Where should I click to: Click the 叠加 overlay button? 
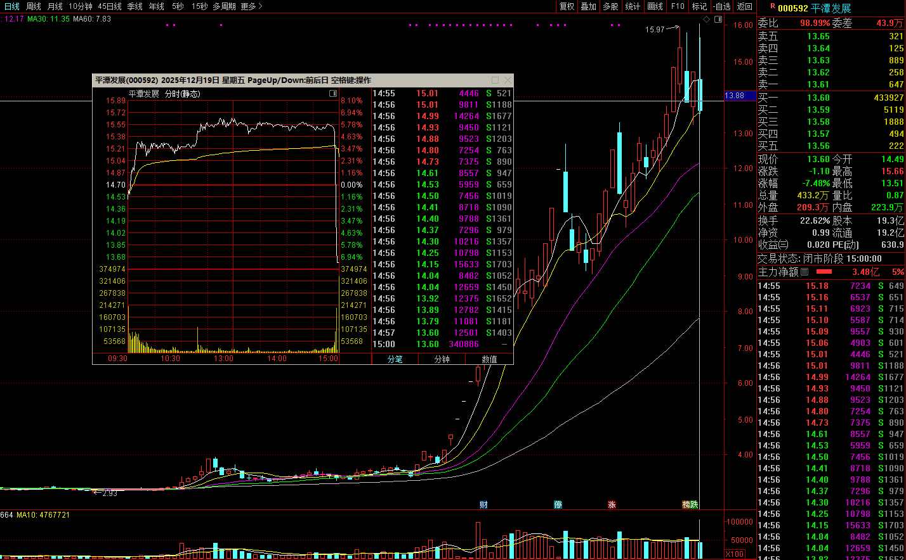[589, 6]
